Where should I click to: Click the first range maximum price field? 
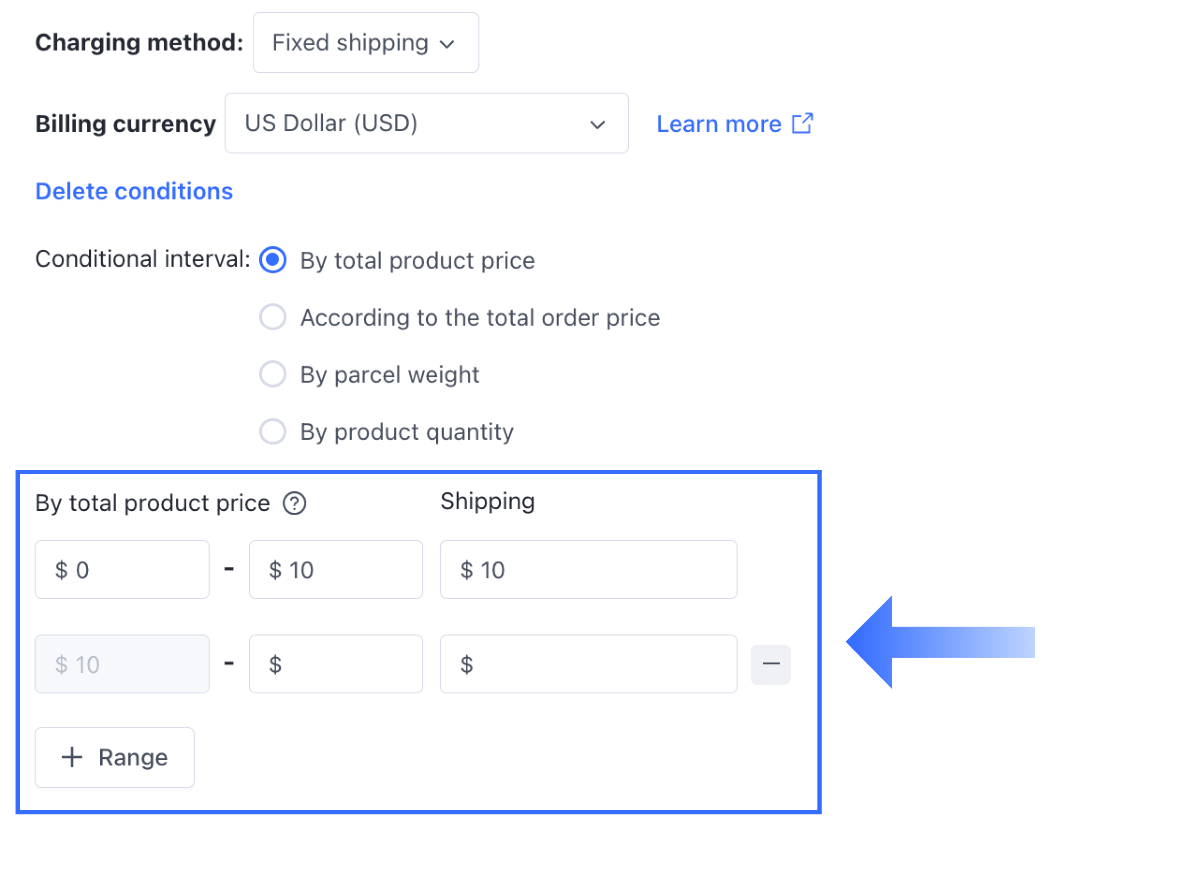click(336, 570)
